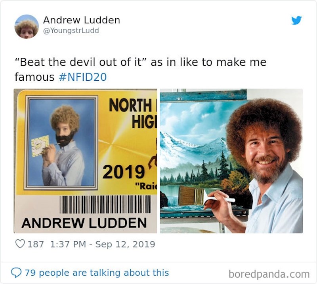Image resolution: width=317 pixels, height=284 pixels.
Task: Click the Twitter bird logo
Action: 296,20
